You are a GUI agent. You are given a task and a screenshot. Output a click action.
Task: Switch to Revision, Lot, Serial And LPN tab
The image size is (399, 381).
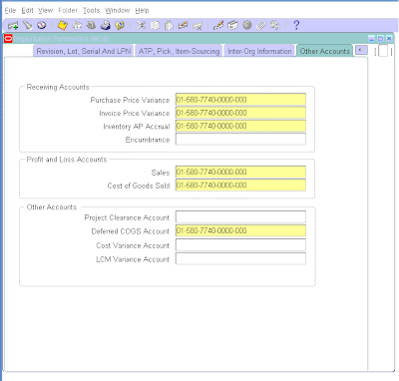(84, 51)
